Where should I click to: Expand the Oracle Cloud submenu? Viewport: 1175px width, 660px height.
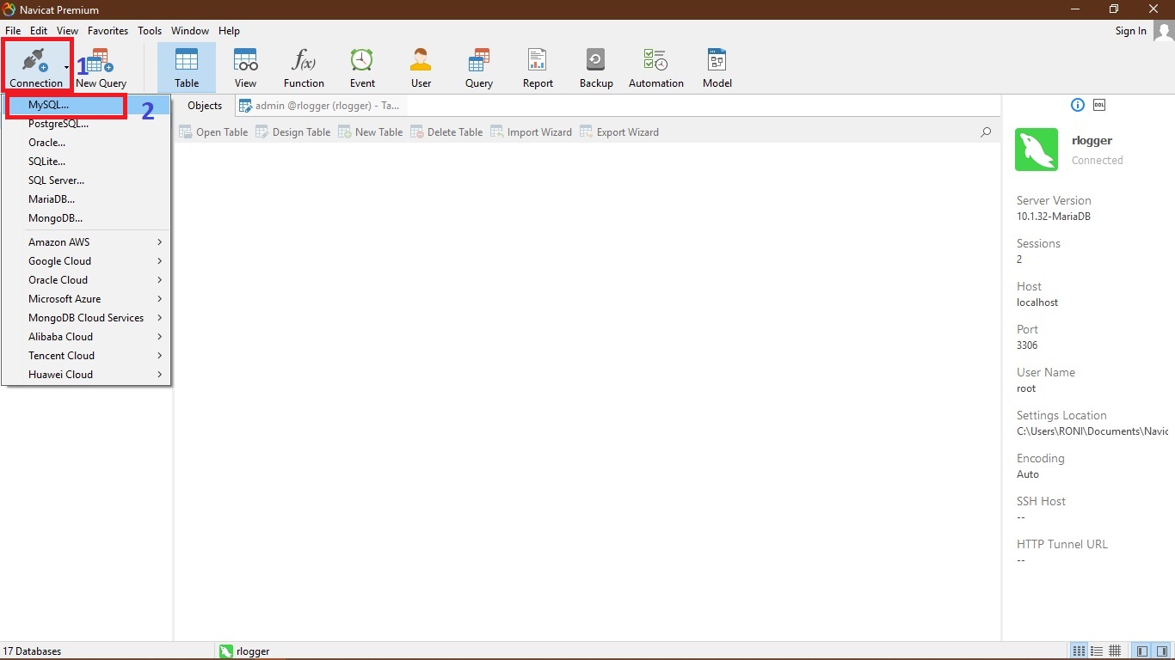(x=86, y=280)
